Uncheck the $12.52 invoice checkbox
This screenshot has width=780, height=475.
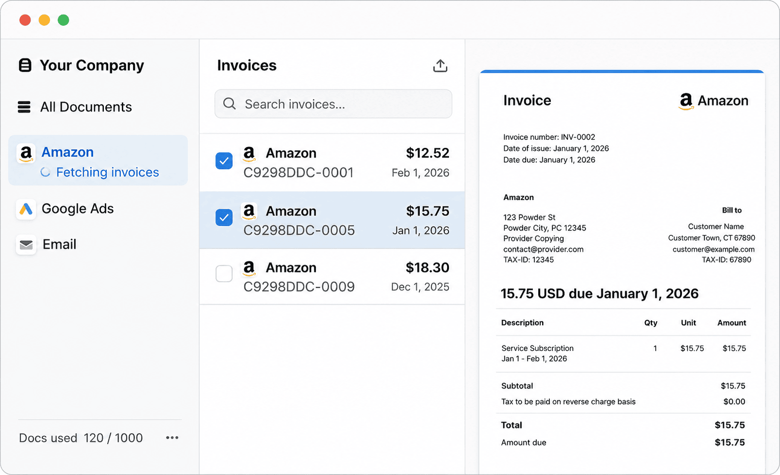pos(224,161)
